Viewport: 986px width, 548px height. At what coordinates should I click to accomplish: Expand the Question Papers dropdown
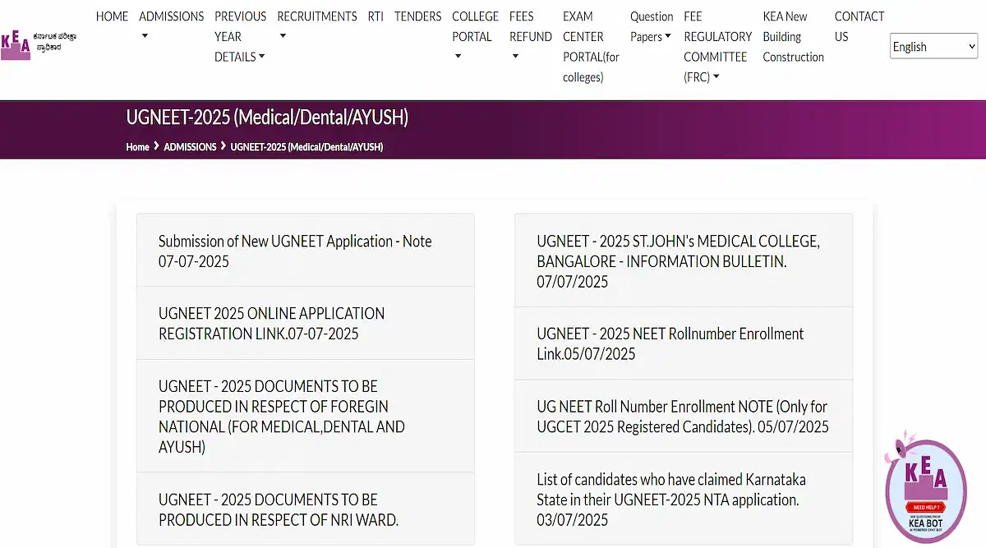pyautogui.click(x=652, y=26)
